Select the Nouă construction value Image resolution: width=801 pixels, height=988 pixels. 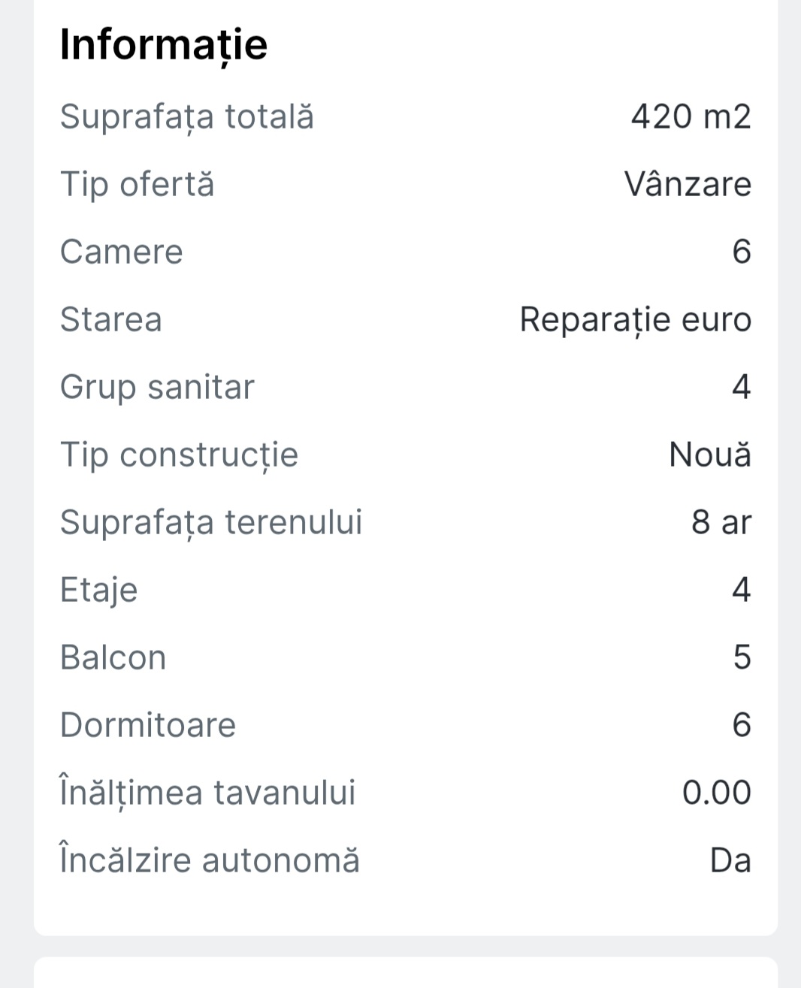[x=709, y=455]
